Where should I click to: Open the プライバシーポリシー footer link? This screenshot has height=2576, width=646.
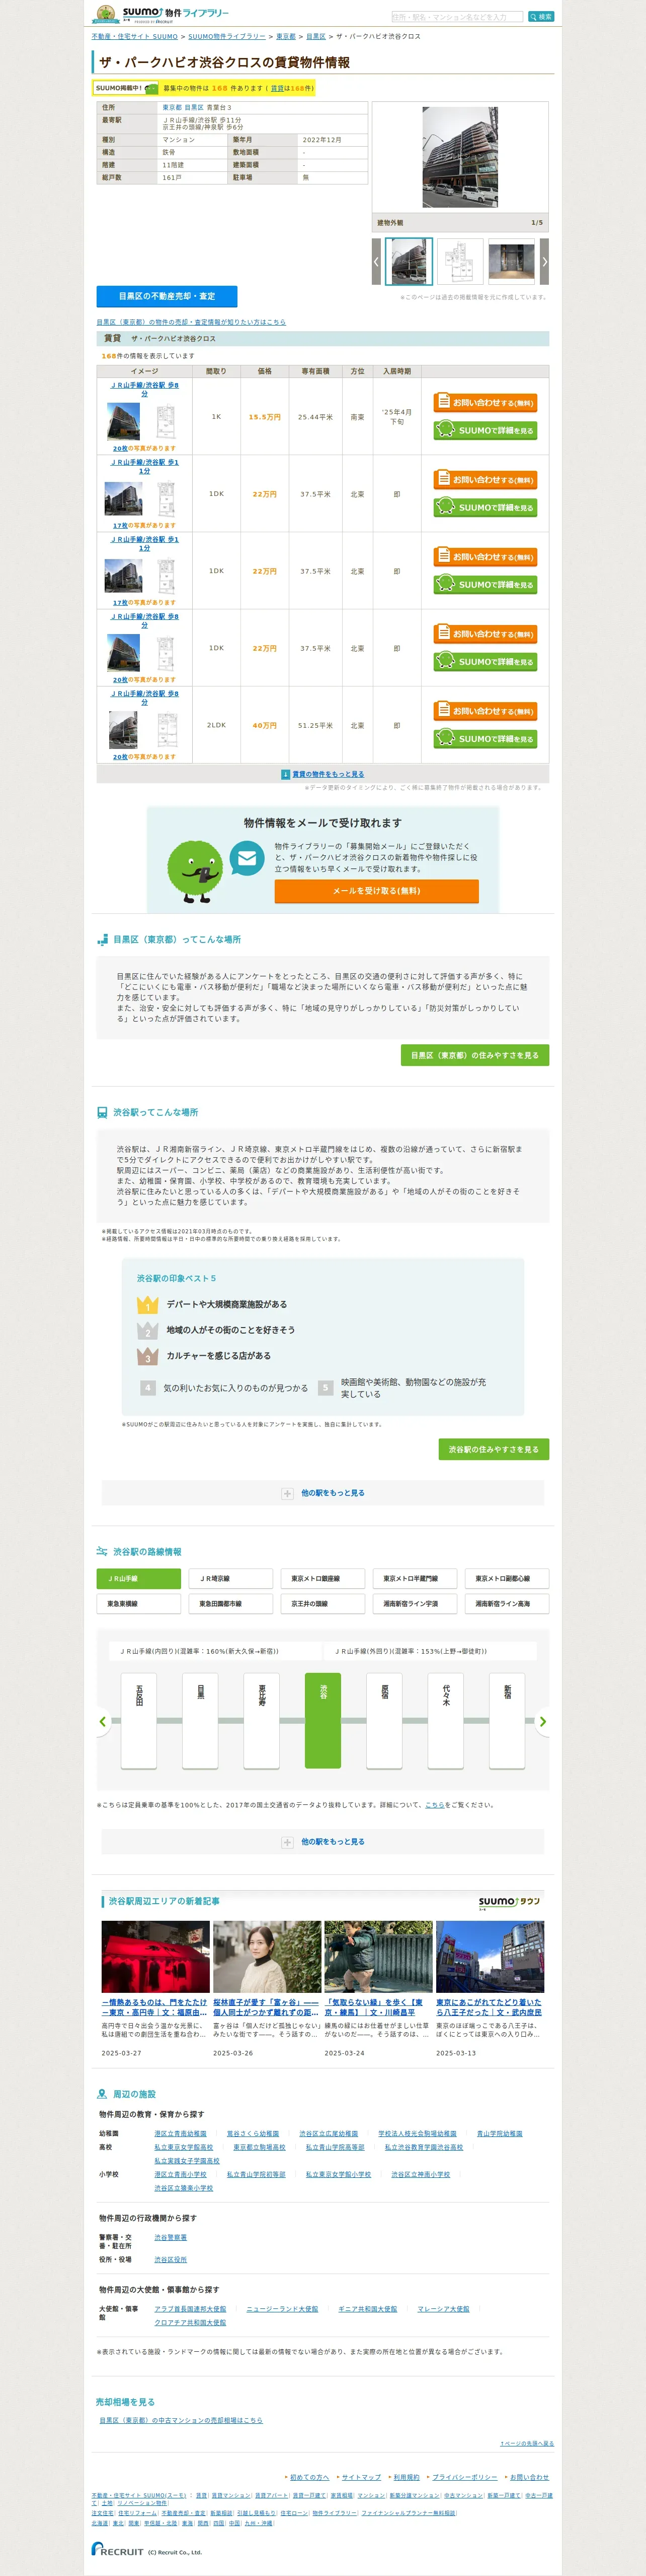click(465, 2477)
